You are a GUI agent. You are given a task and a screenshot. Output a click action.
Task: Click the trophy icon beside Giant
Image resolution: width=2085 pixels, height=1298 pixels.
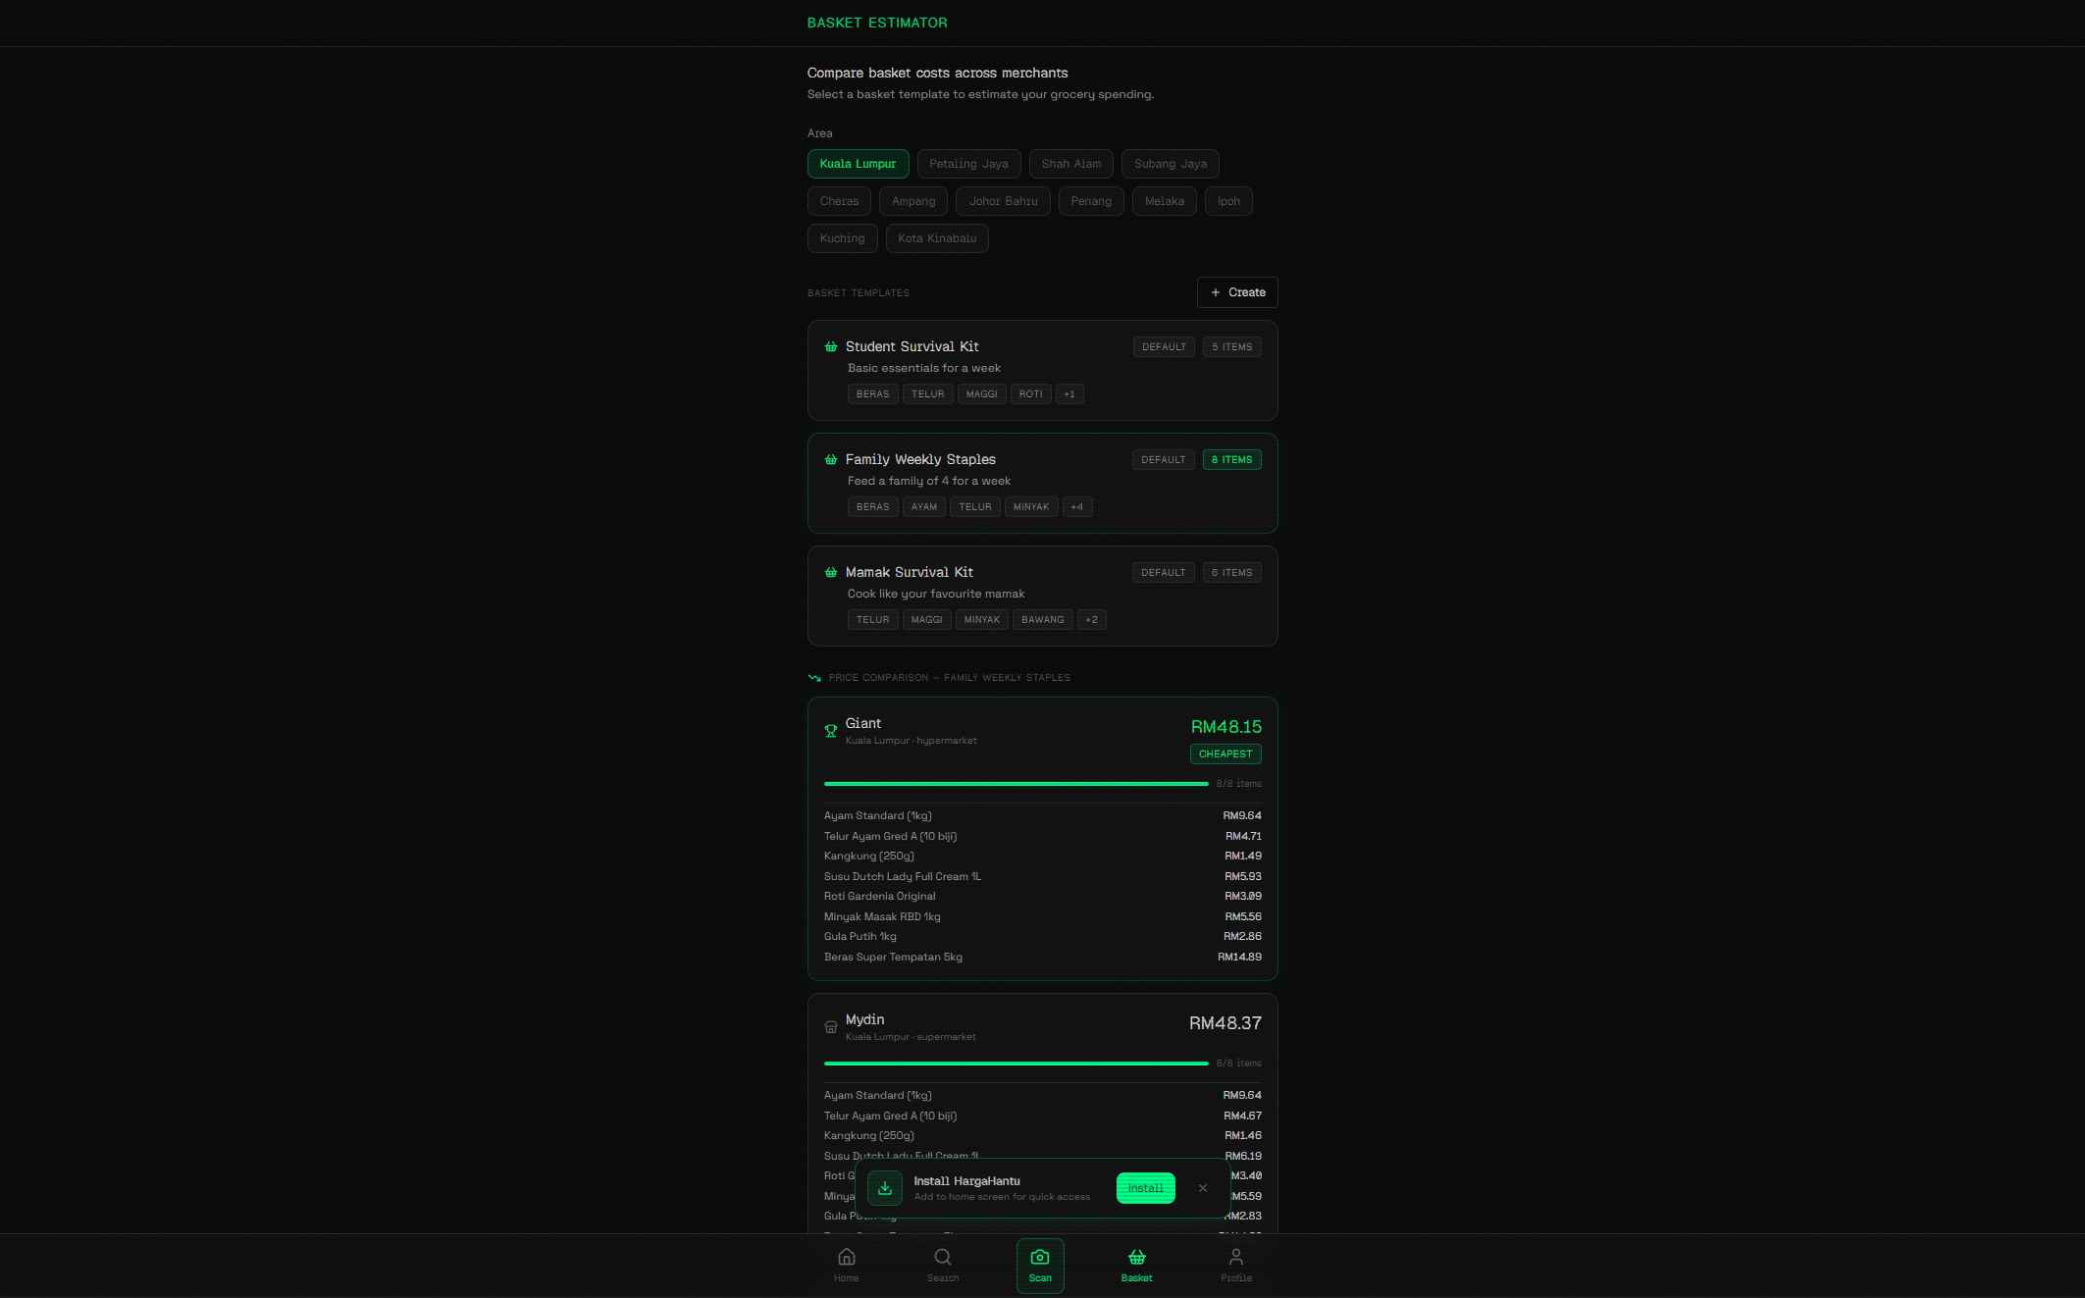831,731
